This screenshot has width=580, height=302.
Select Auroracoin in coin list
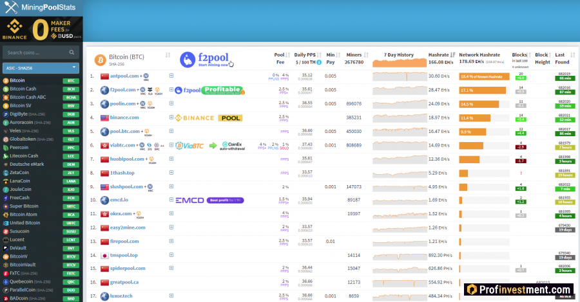(x=21, y=123)
